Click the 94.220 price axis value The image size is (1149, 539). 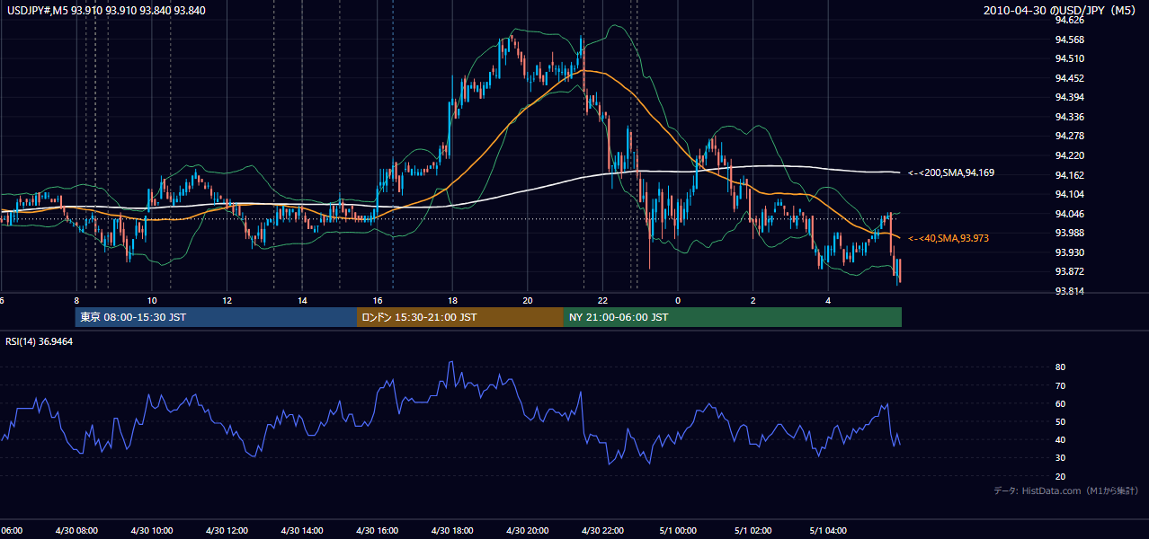(1070, 155)
